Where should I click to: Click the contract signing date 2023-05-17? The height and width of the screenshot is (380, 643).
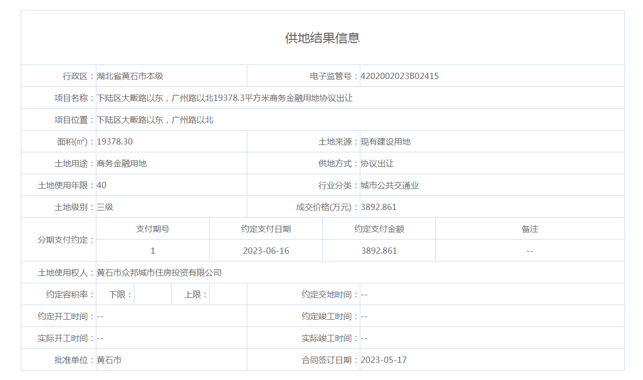click(383, 360)
